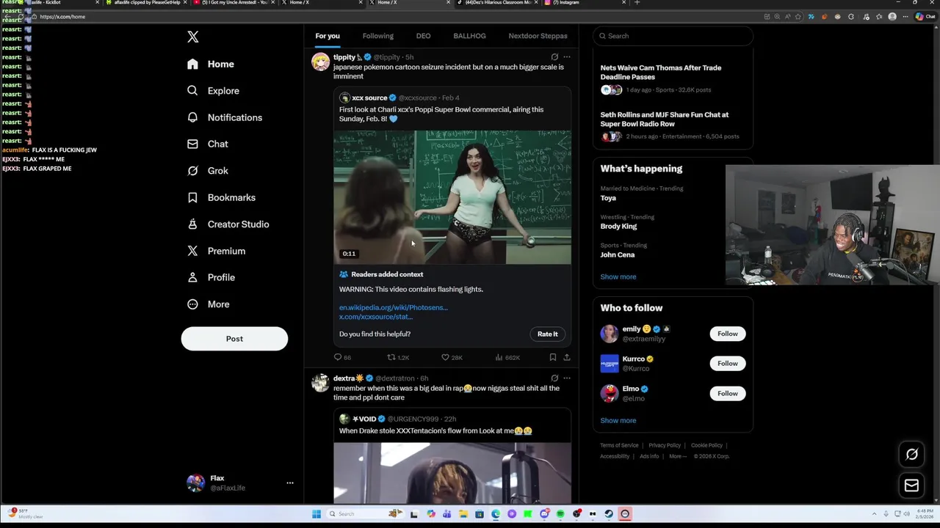940x528 pixels.
Task: Follow Kurrco account
Action: [x=728, y=364]
